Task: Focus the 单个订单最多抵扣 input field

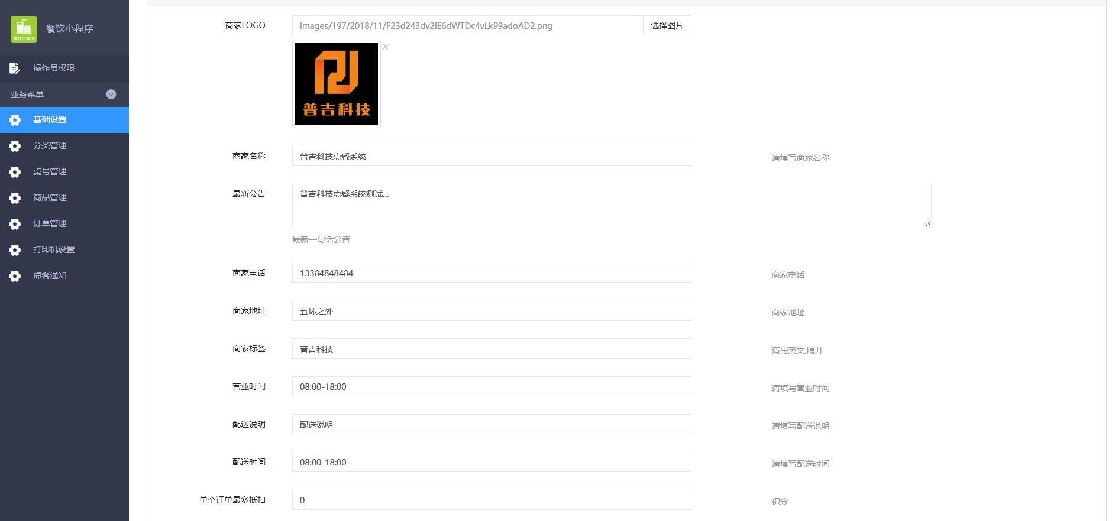Action: (492, 500)
